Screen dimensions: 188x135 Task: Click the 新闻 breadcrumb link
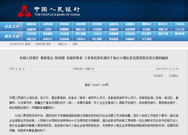75,44
